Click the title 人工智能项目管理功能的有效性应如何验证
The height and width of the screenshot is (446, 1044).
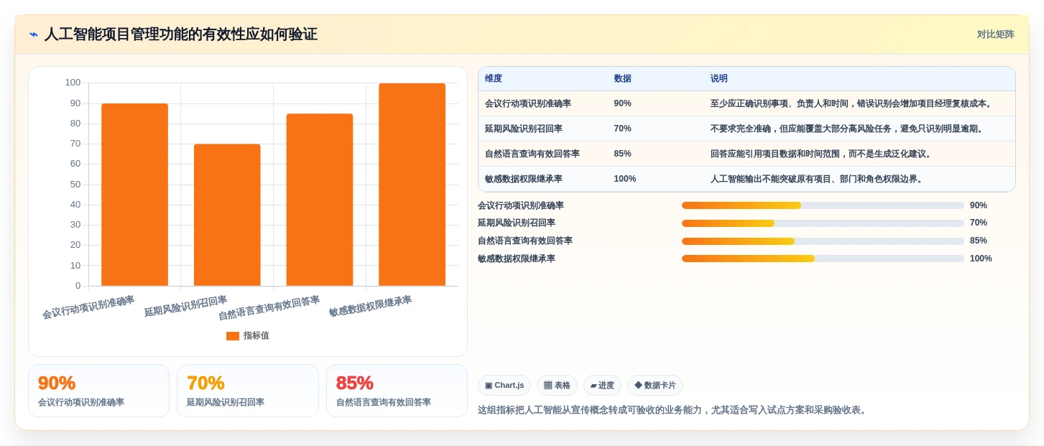point(180,34)
